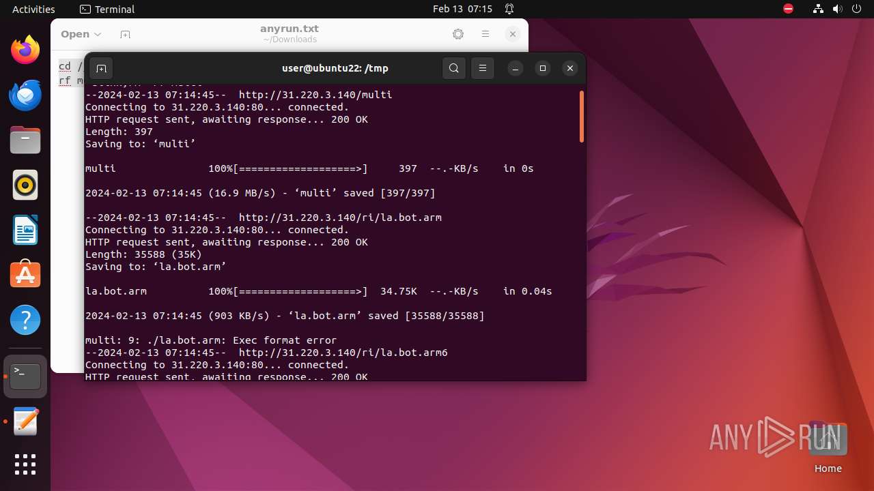Open terminal hamburger menu
This screenshot has height=491, width=874.
point(483,68)
